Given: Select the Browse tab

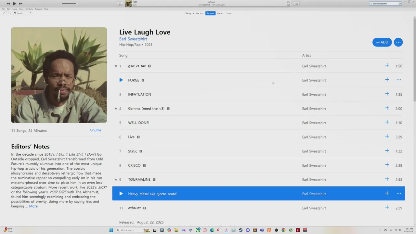Looking at the screenshot, I should pyautogui.click(x=210, y=13).
